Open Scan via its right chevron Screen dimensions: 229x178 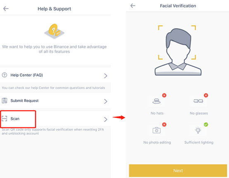pos(105,119)
